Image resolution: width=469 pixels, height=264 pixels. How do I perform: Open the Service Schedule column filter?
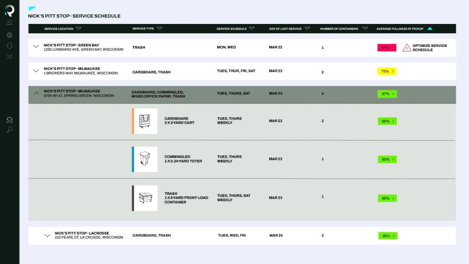(x=252, y=29)
